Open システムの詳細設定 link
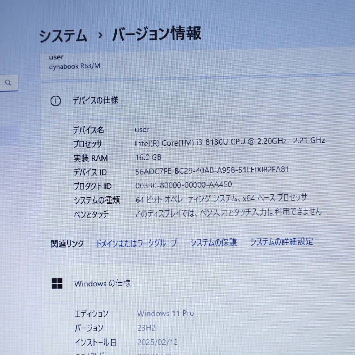 [281, 242]
